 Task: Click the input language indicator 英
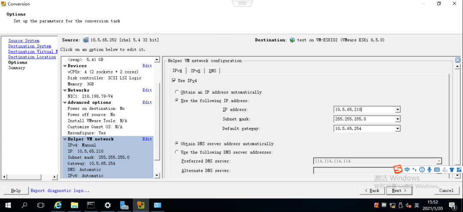pos(417,205)
